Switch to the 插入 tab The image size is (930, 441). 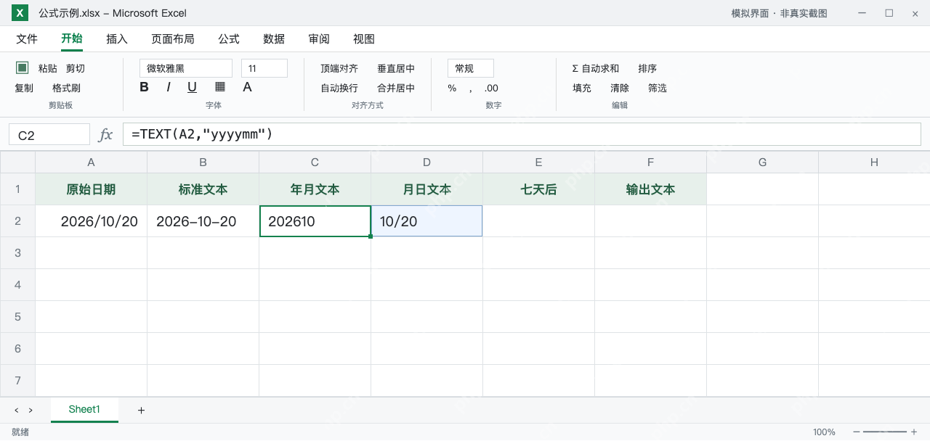[117, 39]
